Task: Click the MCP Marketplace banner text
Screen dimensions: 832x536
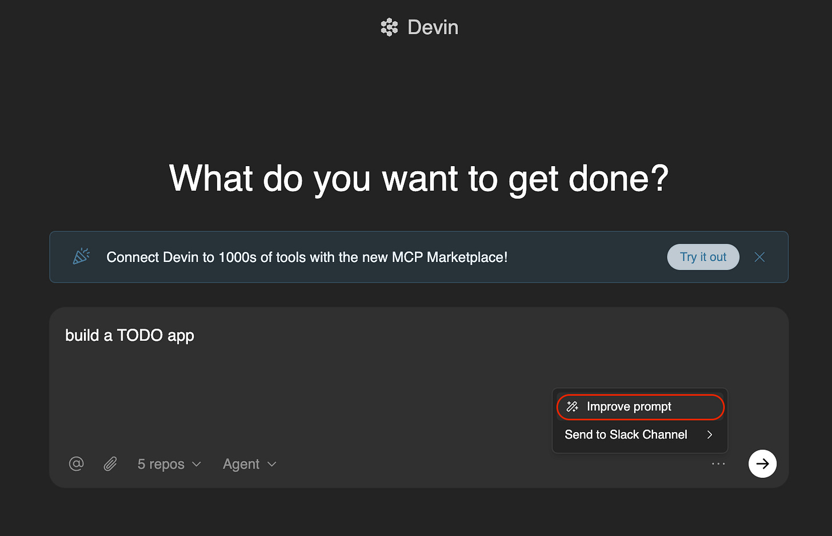Action: (307, 257)
